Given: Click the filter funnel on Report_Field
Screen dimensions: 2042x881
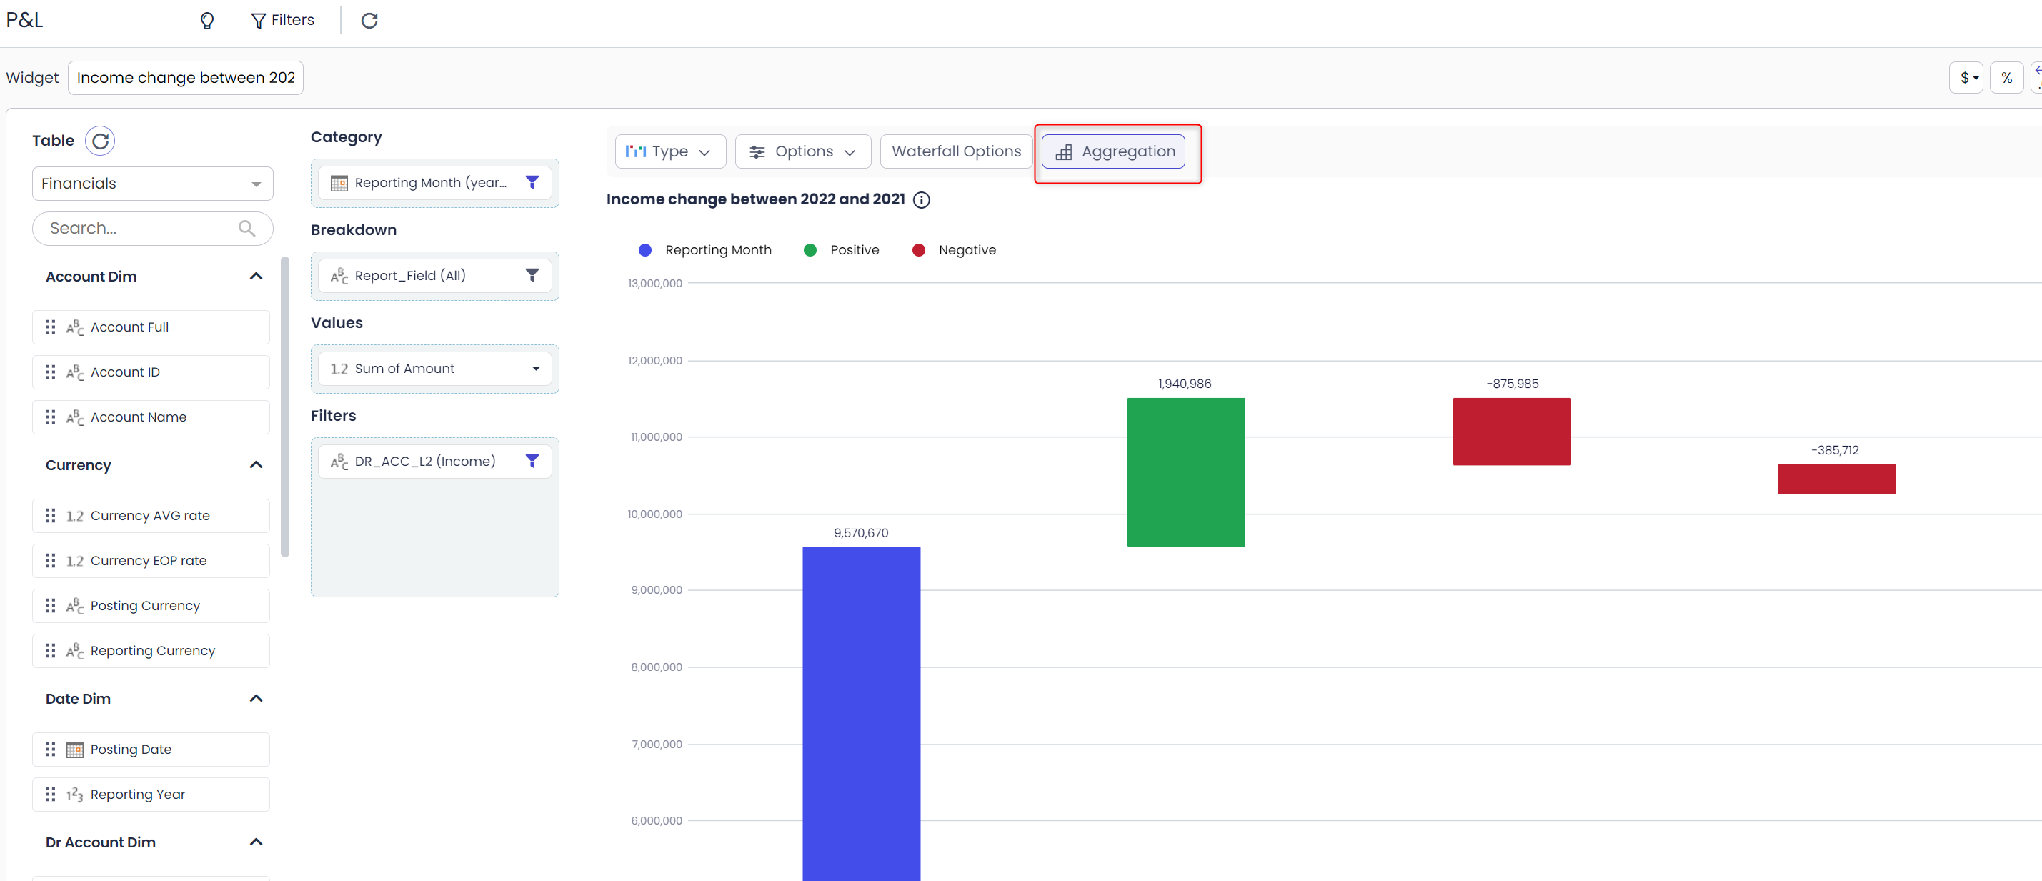Looking at the screenshot, I should point(532,275).
